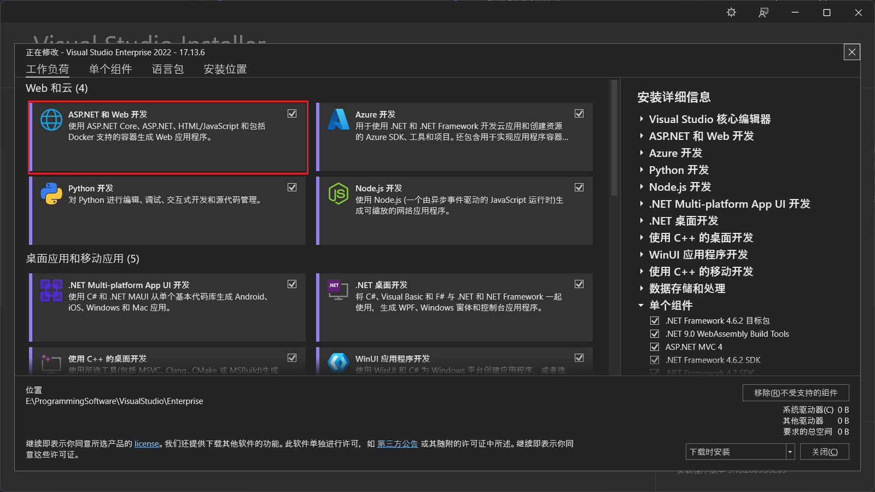Click the 移除不受支持的组件 button
This screenshot has height=492, width=875.
tap(795, 393)
